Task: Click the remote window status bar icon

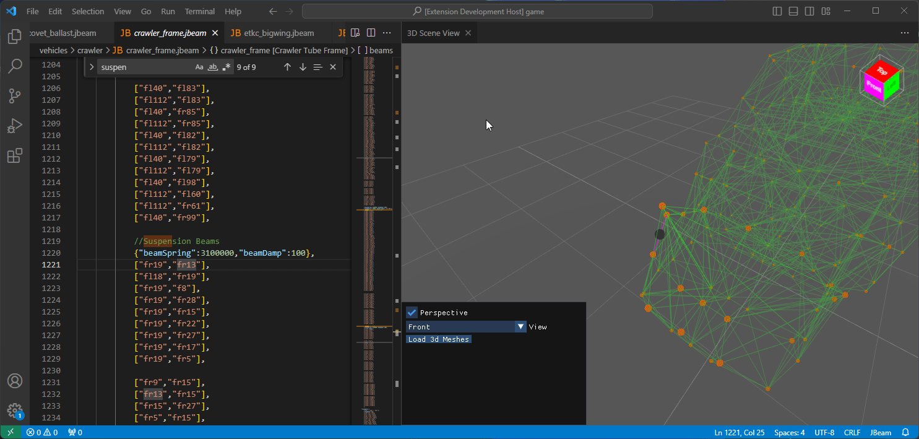Action: (x=10, y=432)
